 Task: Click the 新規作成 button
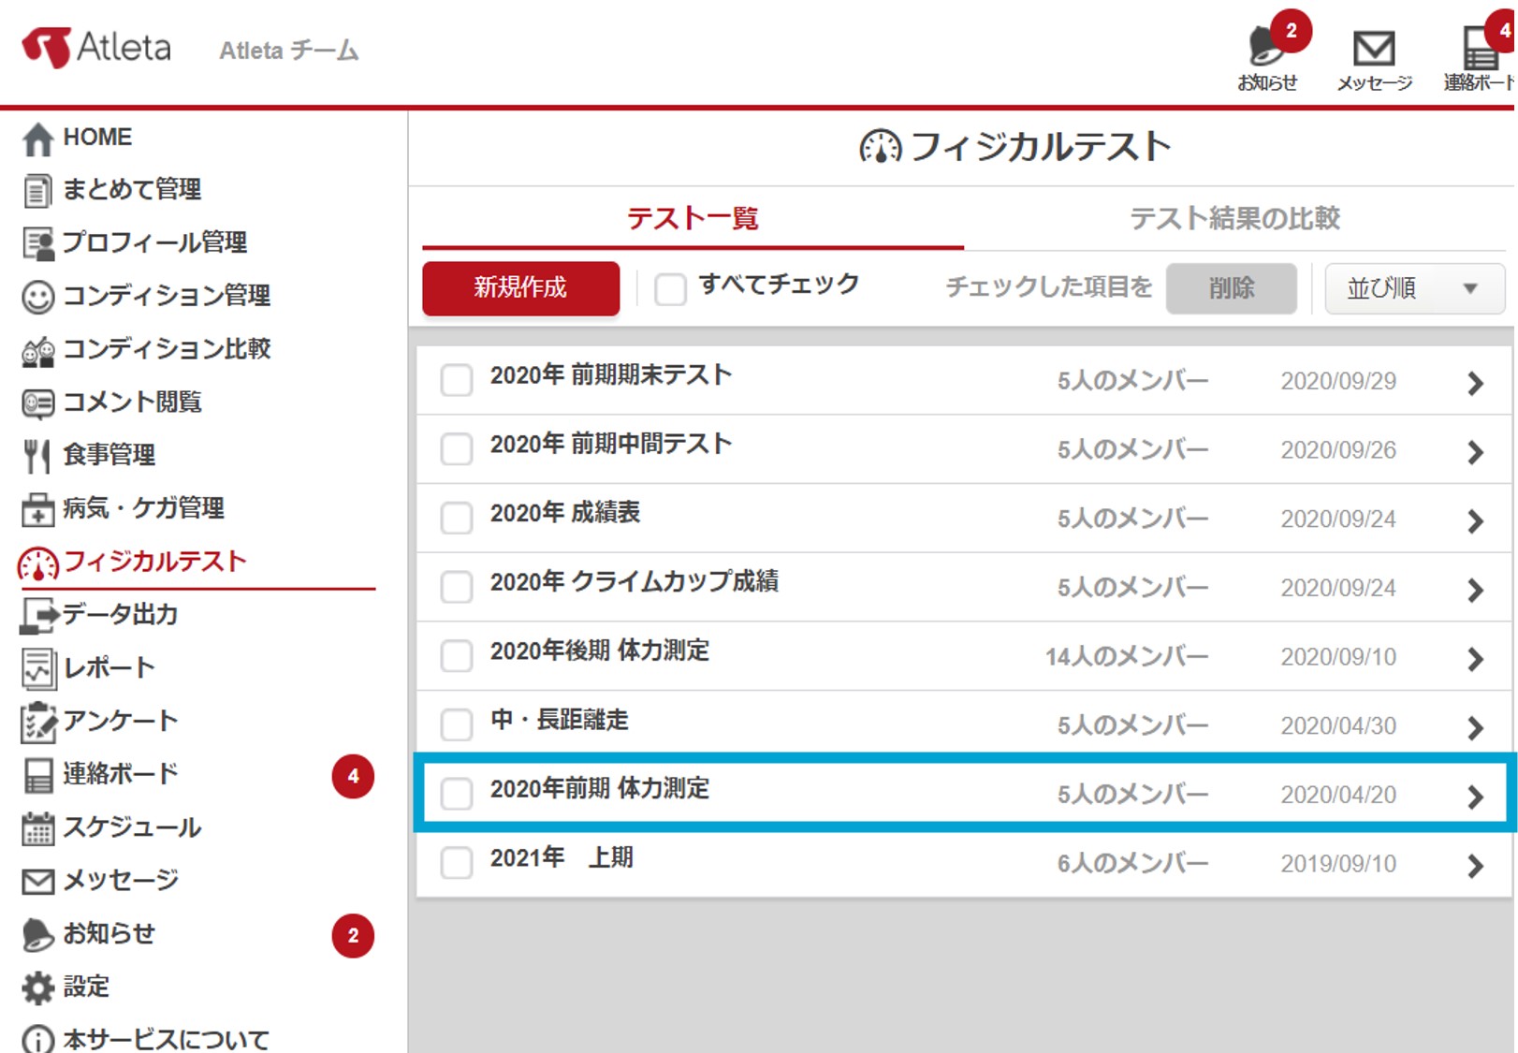520,288
